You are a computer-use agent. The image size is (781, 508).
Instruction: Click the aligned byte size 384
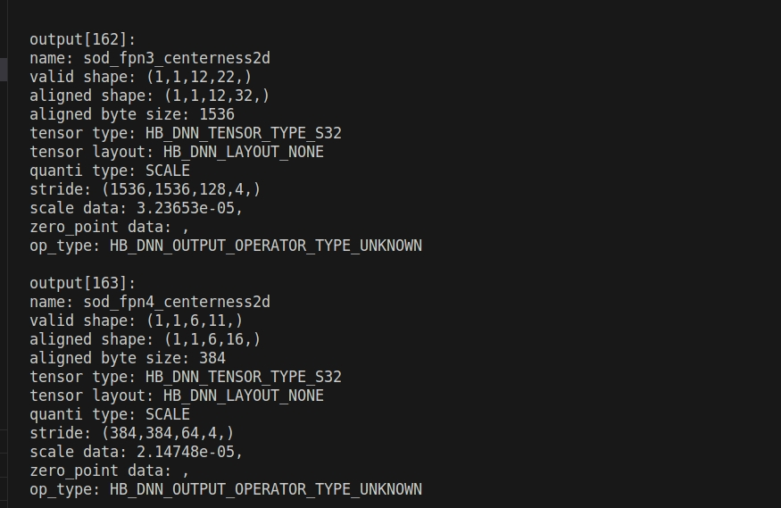pos(212,358)
